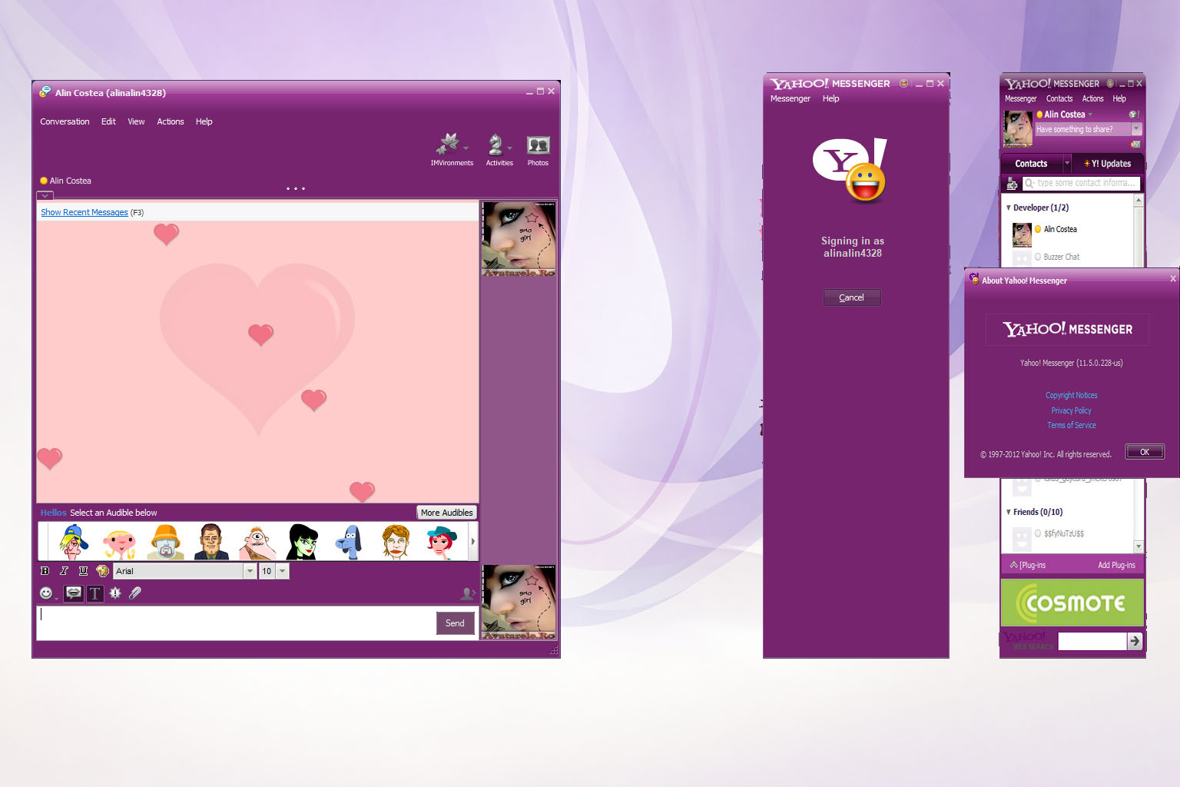Open the text color palette
Image resolution: width=1180 pixels, height=787 pixels.
click(x=102, y=571)
